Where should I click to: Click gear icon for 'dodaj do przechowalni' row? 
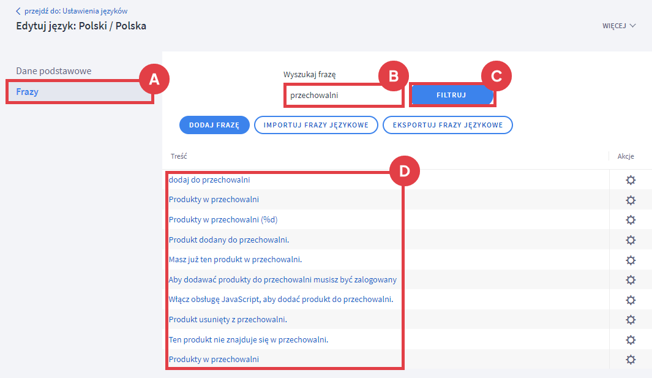pyautogui.click(x=631, y=180)
